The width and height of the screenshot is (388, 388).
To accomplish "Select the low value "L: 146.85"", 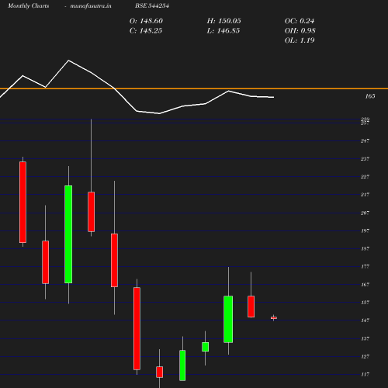I will pyautogui.click(x=223, y=30).
